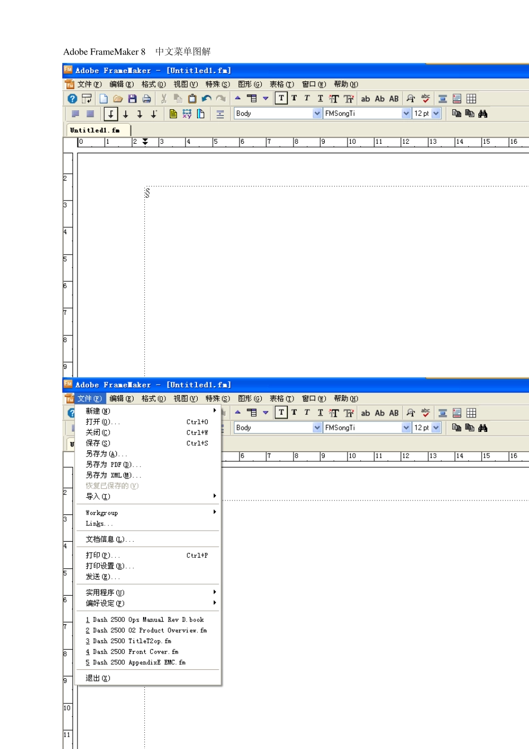Open 12 pt font size dropdown in top window
529x749 pixels.
[436, 113]
